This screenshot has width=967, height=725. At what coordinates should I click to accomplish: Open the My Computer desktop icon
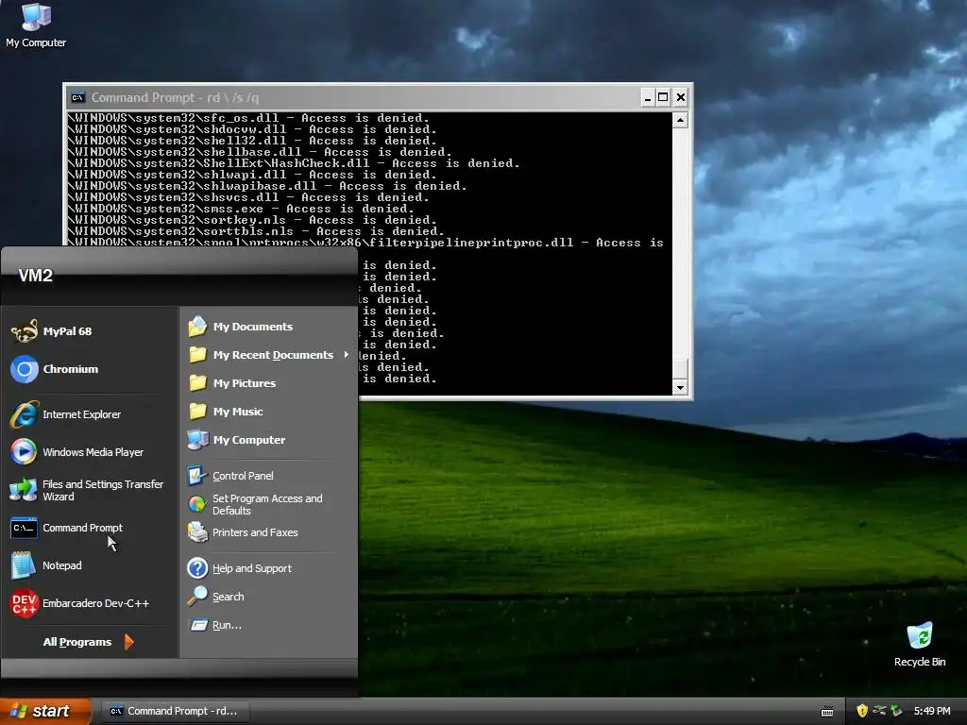(x=36, y=25)
